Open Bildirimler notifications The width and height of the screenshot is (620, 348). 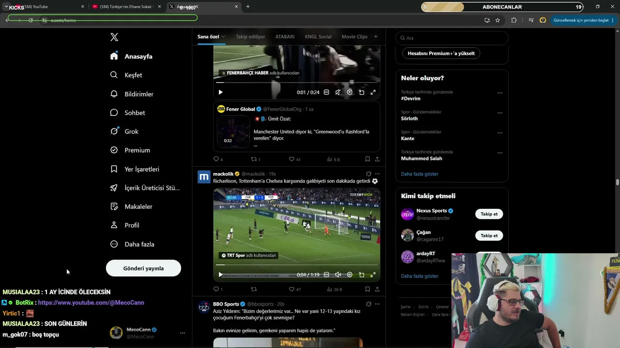tap(132, 94)
